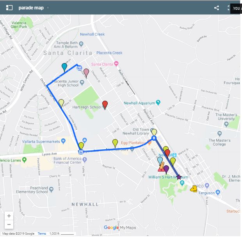The image size is (242, 237).
Task: Click the yellow horse head marker
Action: tap(194, 188)
